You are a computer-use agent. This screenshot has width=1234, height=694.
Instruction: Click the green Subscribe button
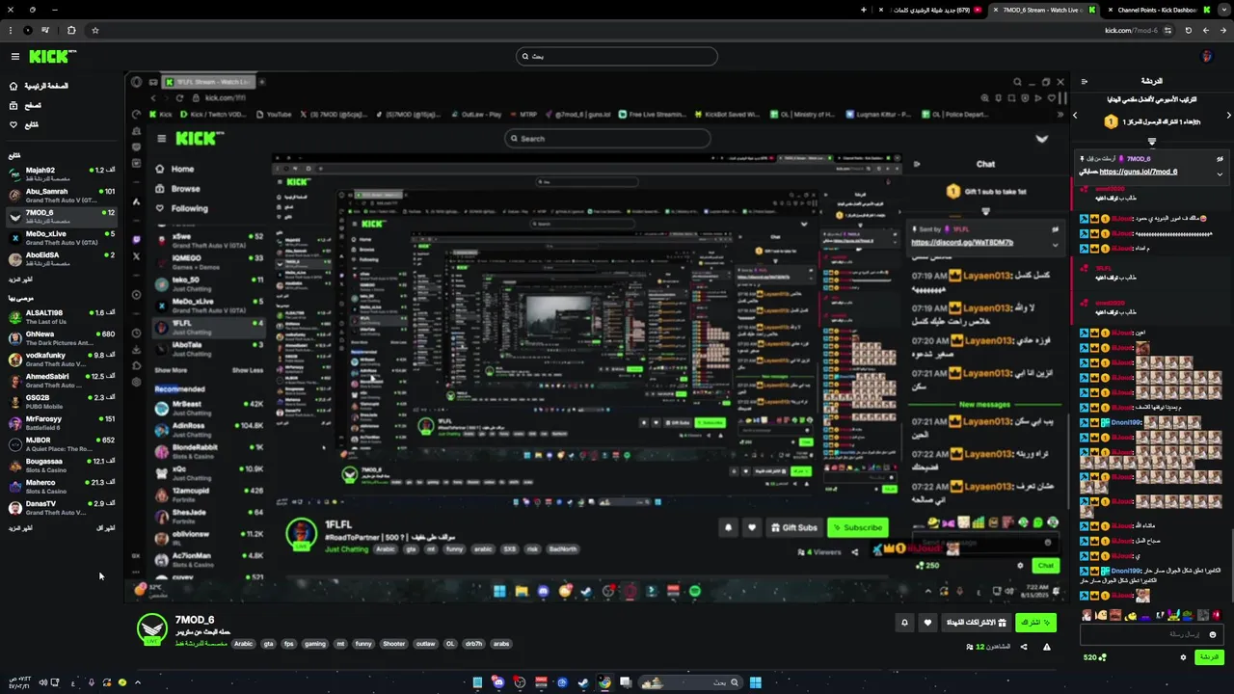[x=1036, y=623]
